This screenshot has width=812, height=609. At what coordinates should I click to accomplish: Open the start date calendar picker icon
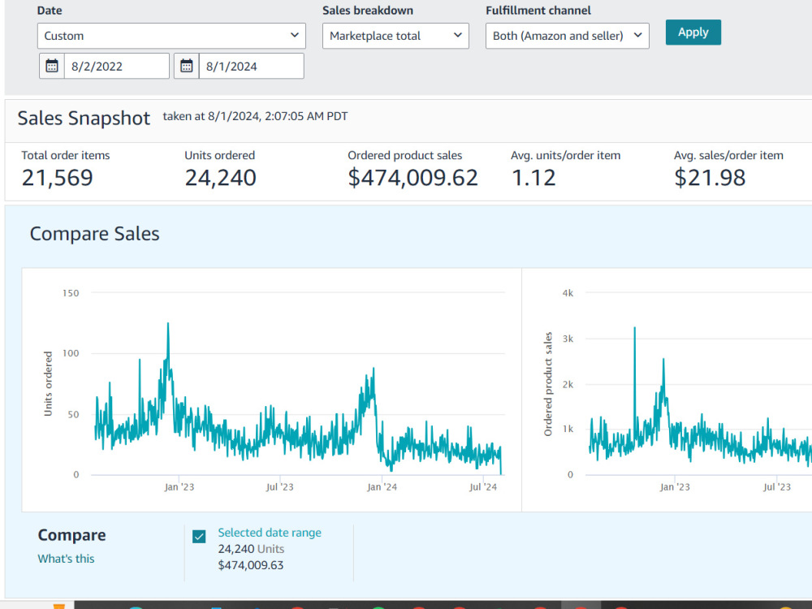pos(52,66)
